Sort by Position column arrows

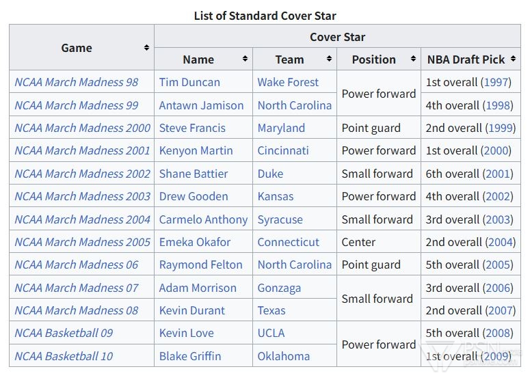pos(413,59)
